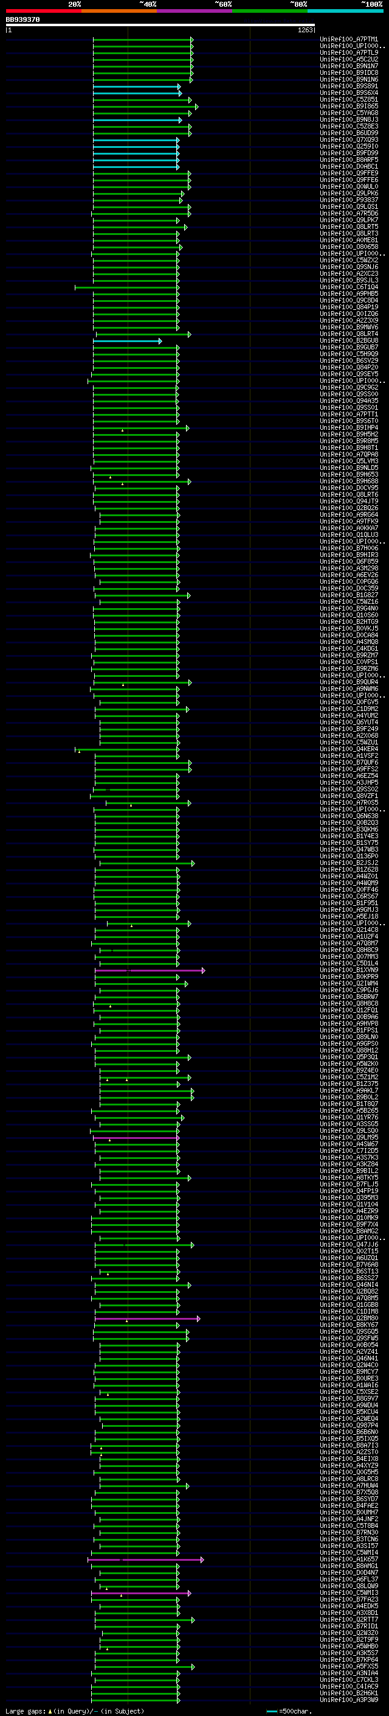
Task: Select hit label UniRef100_Q8LRT4
Action: pyautogui.click(x=349, y=334)
